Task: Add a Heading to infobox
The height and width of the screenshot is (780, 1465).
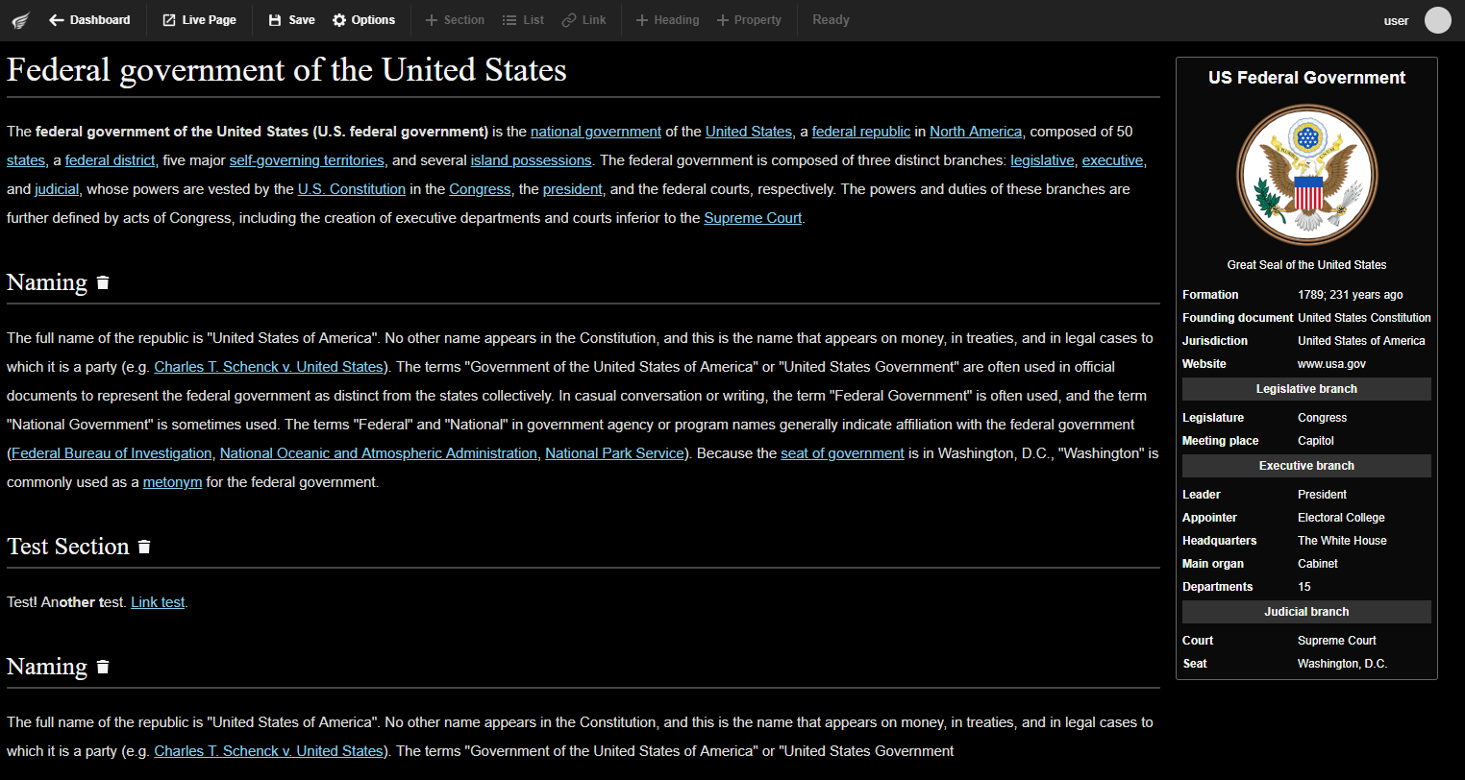Action: 667,20
